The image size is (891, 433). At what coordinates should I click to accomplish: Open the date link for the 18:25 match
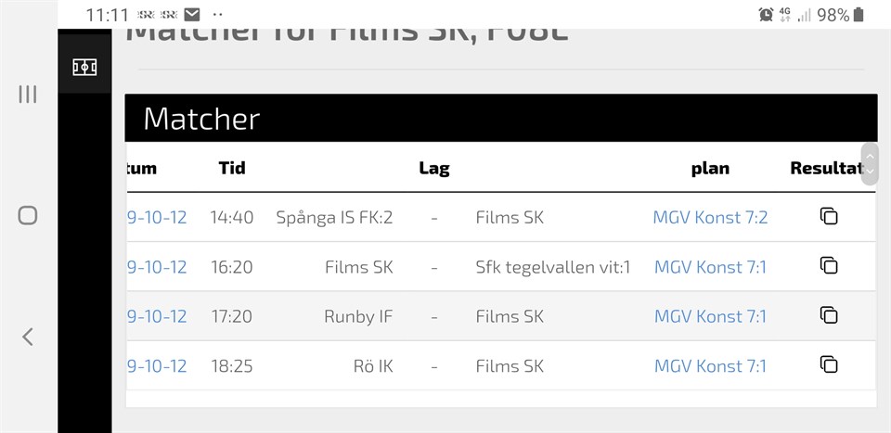coord(157,366)
